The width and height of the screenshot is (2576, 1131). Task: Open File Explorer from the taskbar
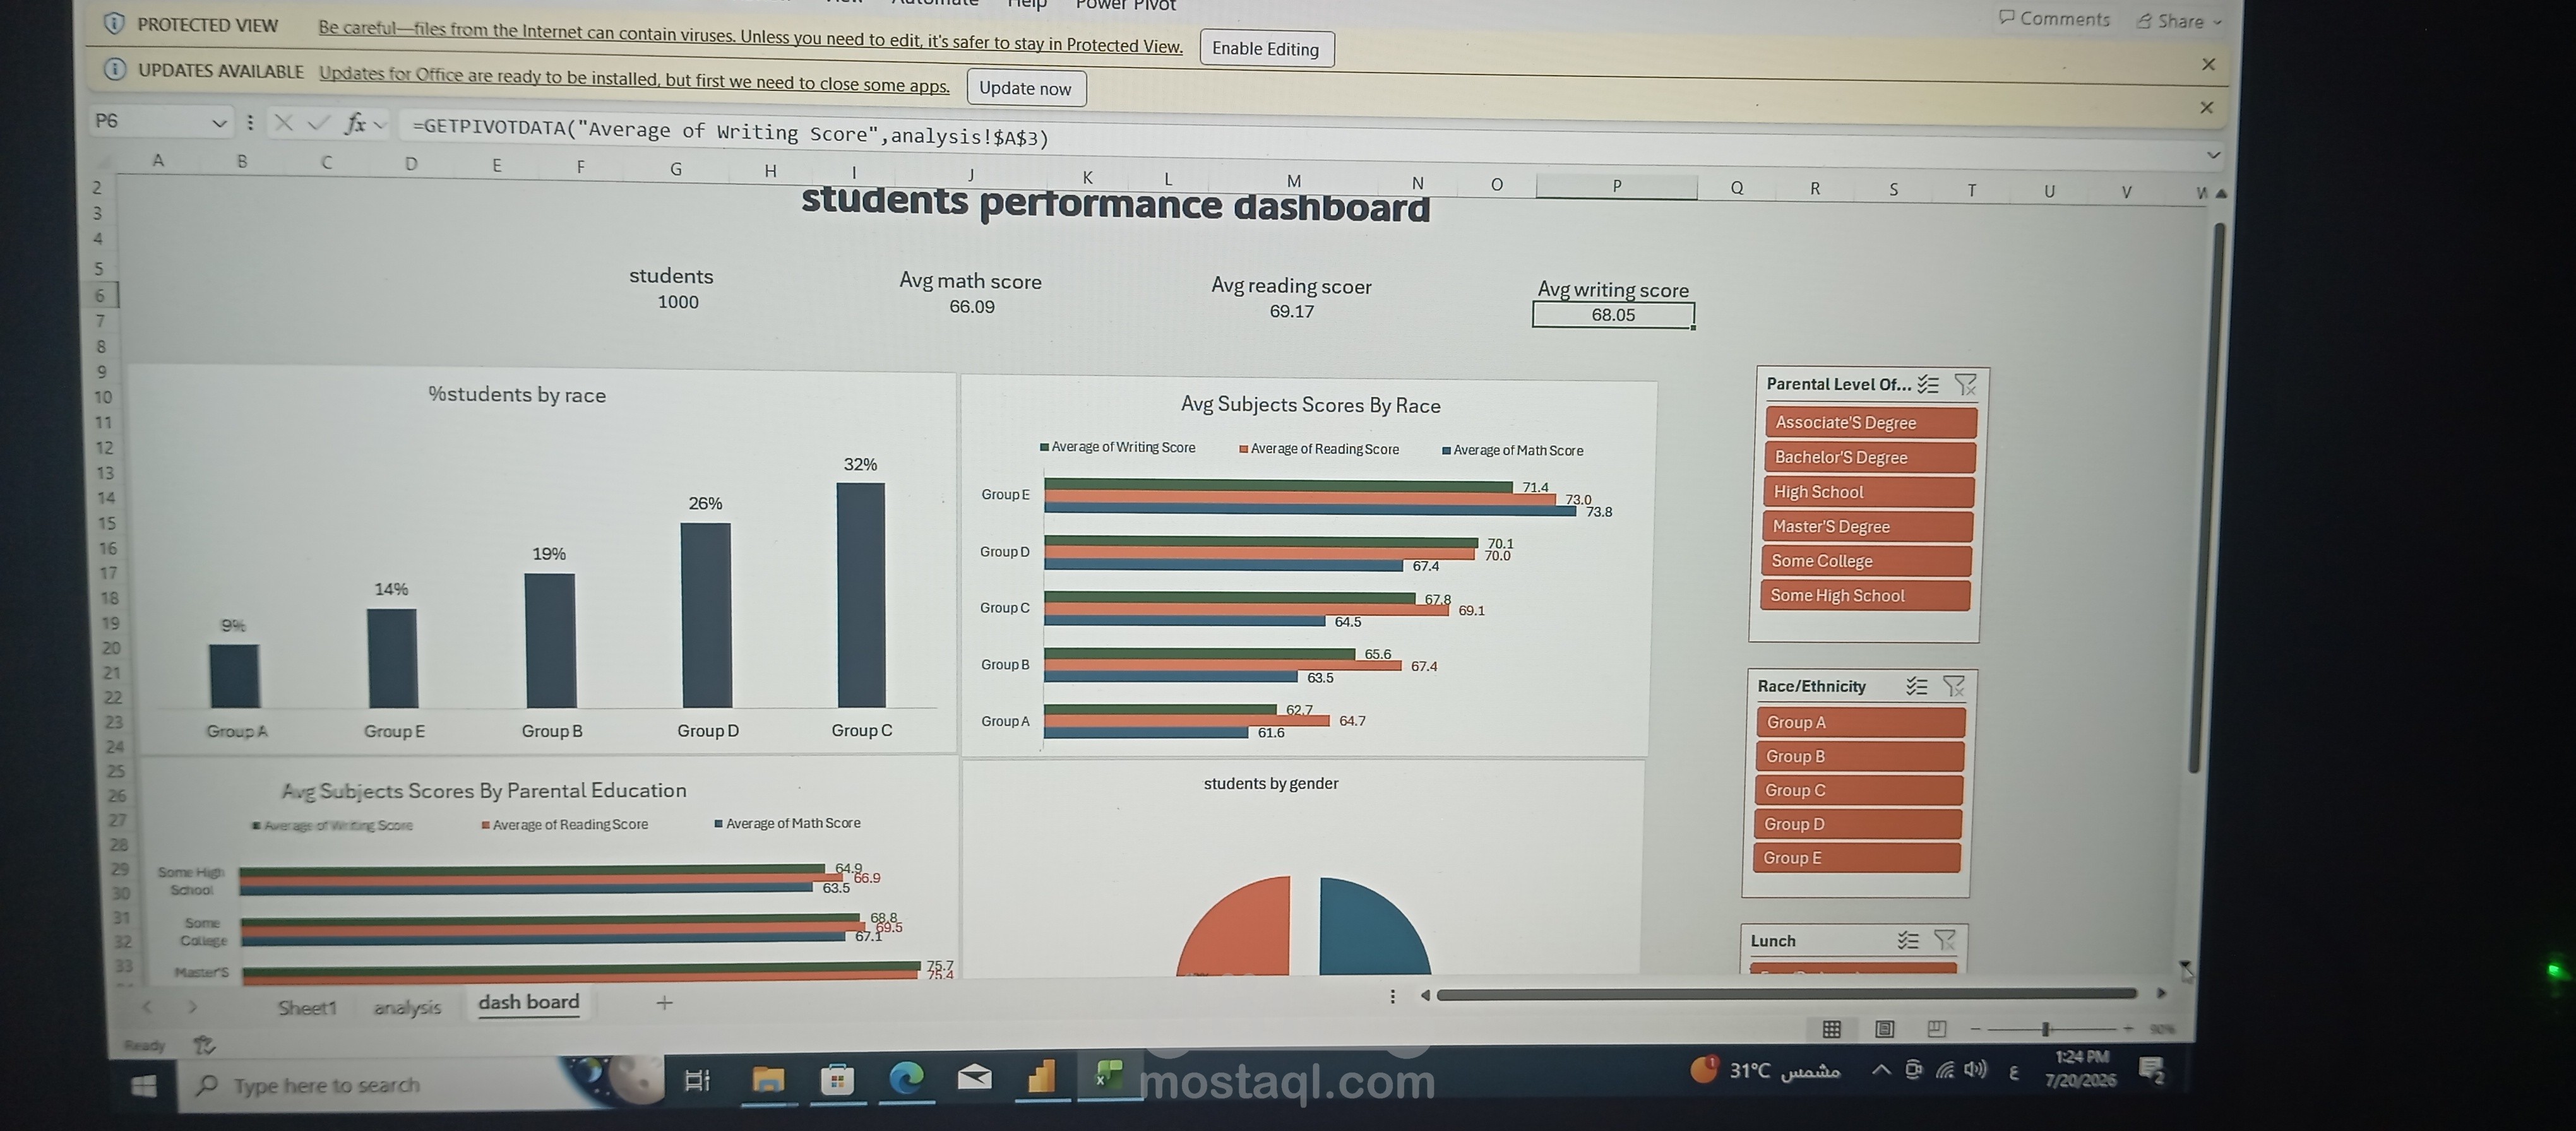tap(768, 1079)
